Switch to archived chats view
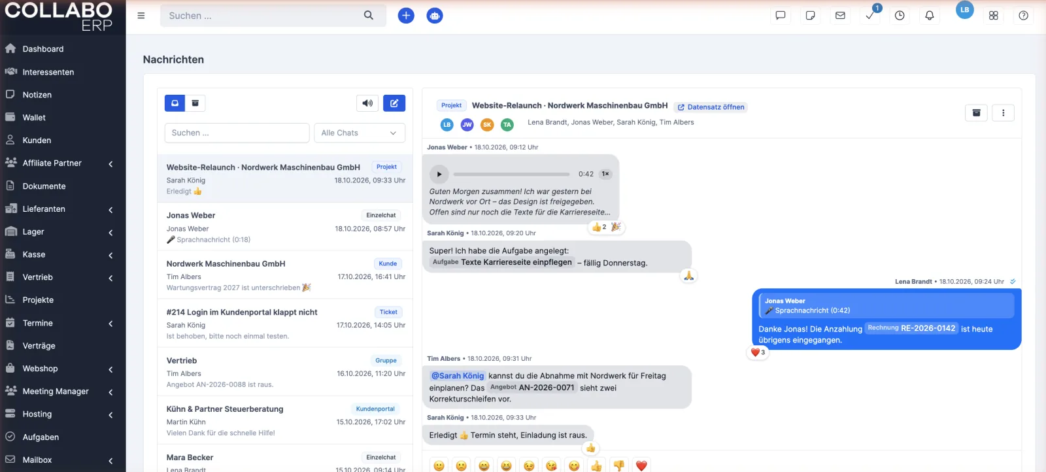1046x472 pixels. (x=195, y=103)
